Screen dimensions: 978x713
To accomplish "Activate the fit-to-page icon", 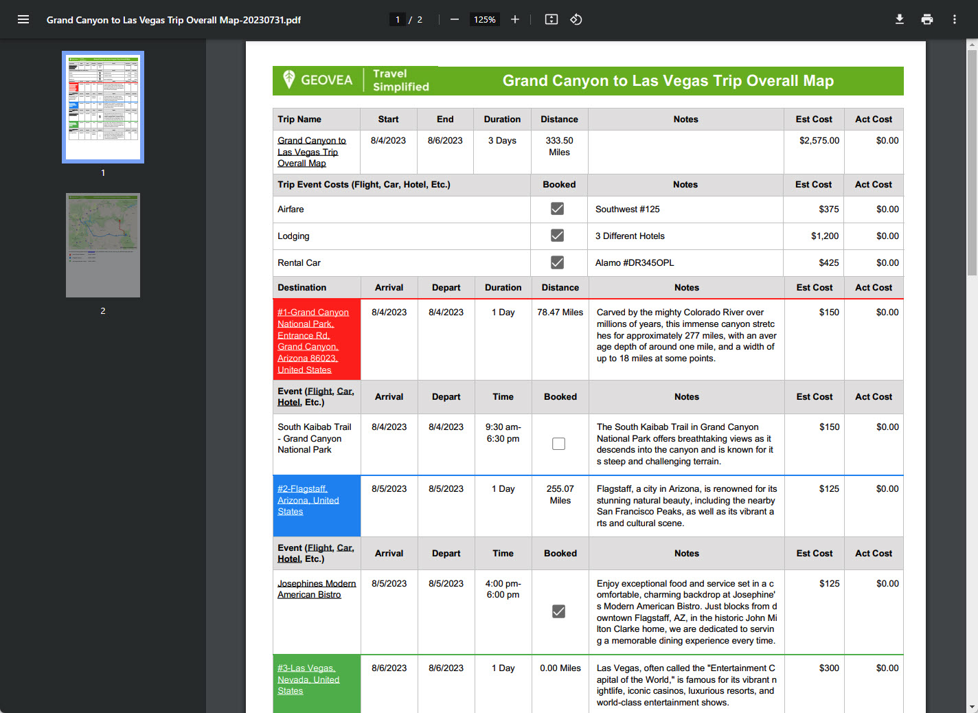I will click(x=551, y=19).
